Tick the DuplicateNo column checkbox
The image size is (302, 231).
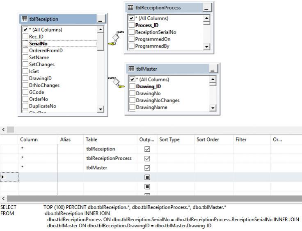(25, 106)
